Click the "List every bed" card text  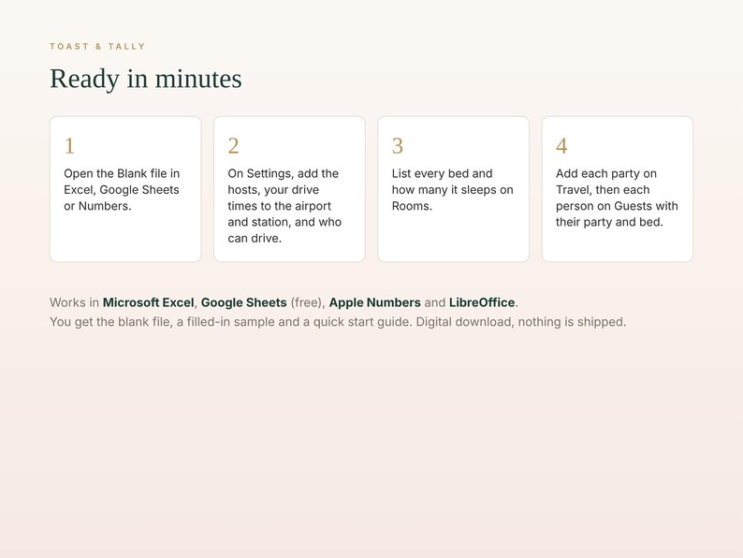453,190
